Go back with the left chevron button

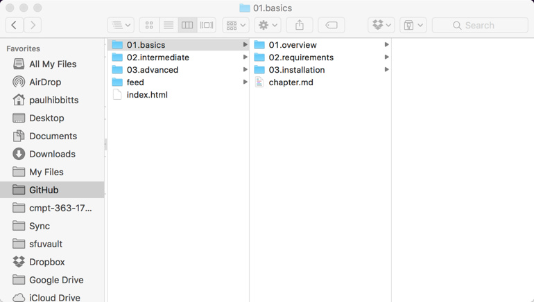[15, 25]
